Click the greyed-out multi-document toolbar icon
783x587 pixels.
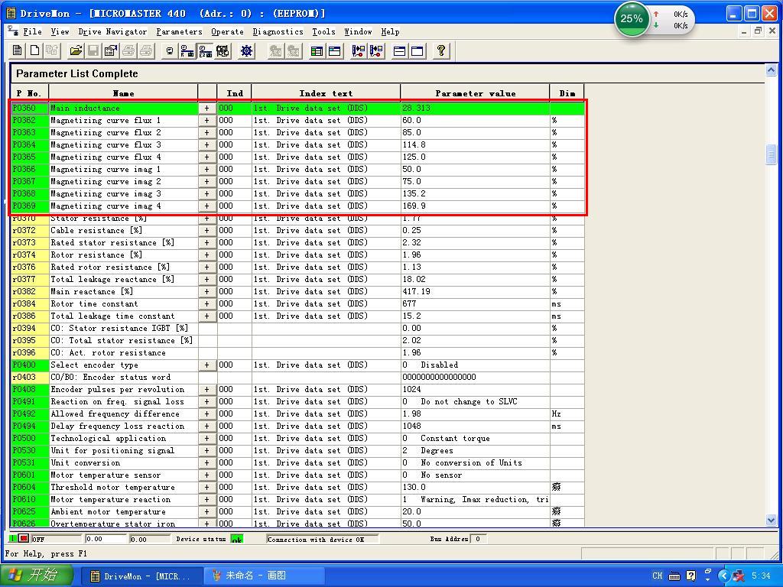tap(52, 50)
